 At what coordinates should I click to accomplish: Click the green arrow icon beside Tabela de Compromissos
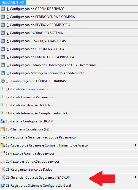click(x=3, y=89)
